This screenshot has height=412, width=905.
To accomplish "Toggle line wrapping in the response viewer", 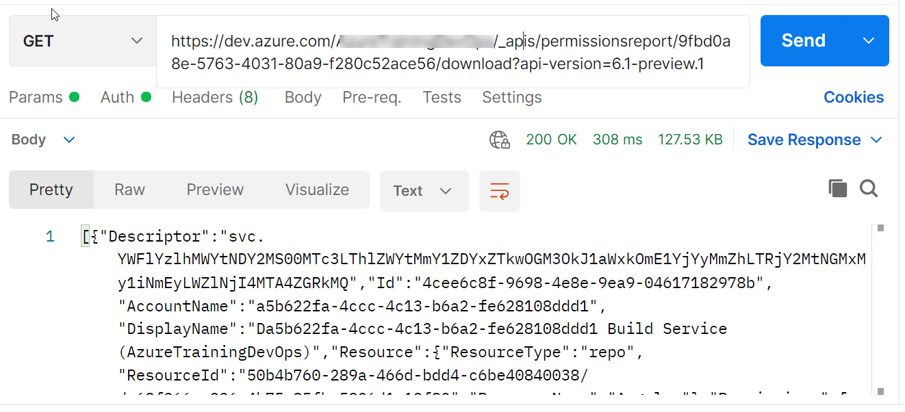I will click(499, 191).
